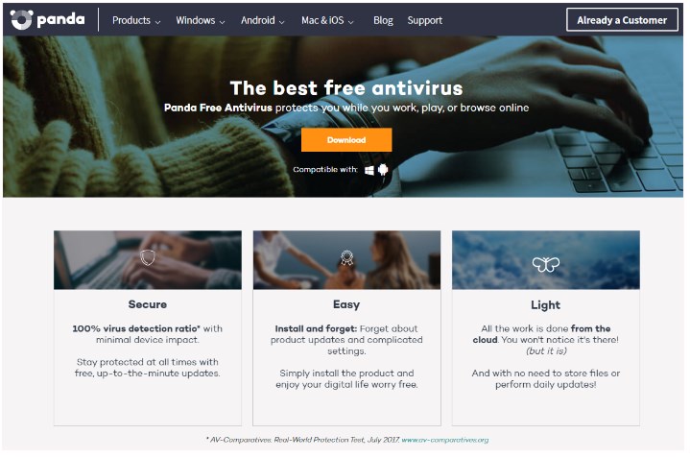Expand the Android menu chevron
Image resolution: width=690 pixels, height=458 pixels.
tap(281, 21)
